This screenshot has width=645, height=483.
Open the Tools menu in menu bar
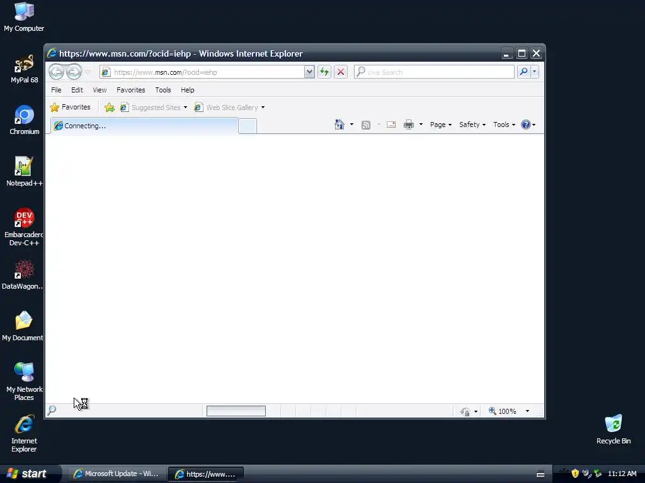pyautogui.click(x=163, y=90)
